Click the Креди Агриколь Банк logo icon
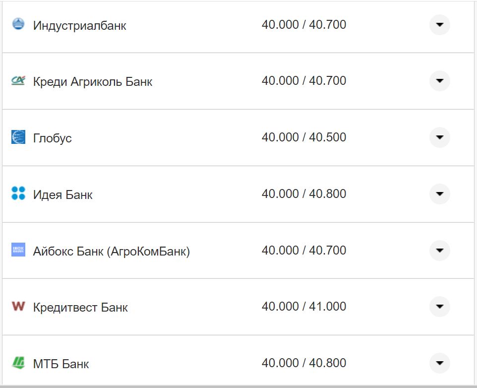The width and height of the screenshot is (477, 388). pyautogui.click(x=18, y=80)
